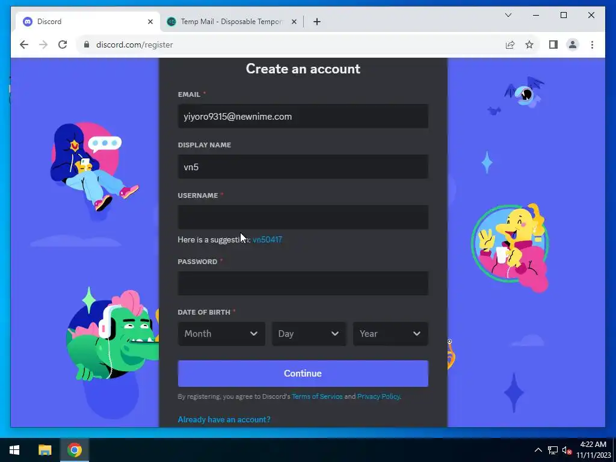Open the Windows Start menu

tap(14, 450)
